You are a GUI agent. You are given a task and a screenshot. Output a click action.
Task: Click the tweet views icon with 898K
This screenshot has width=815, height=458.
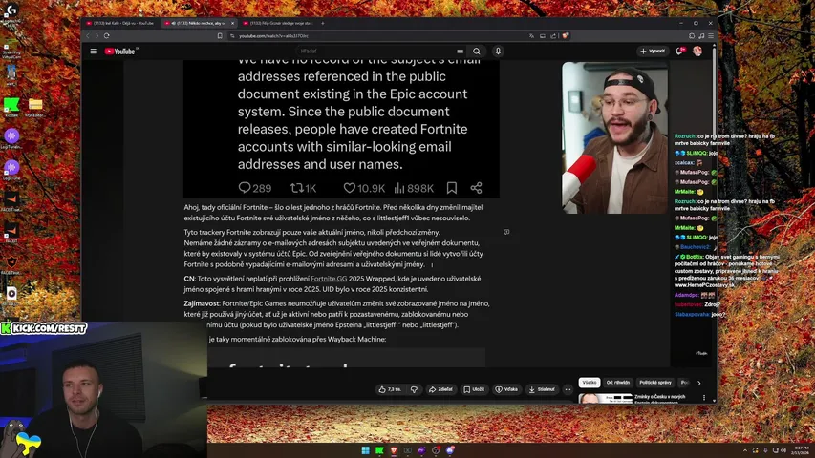point(399,188)
